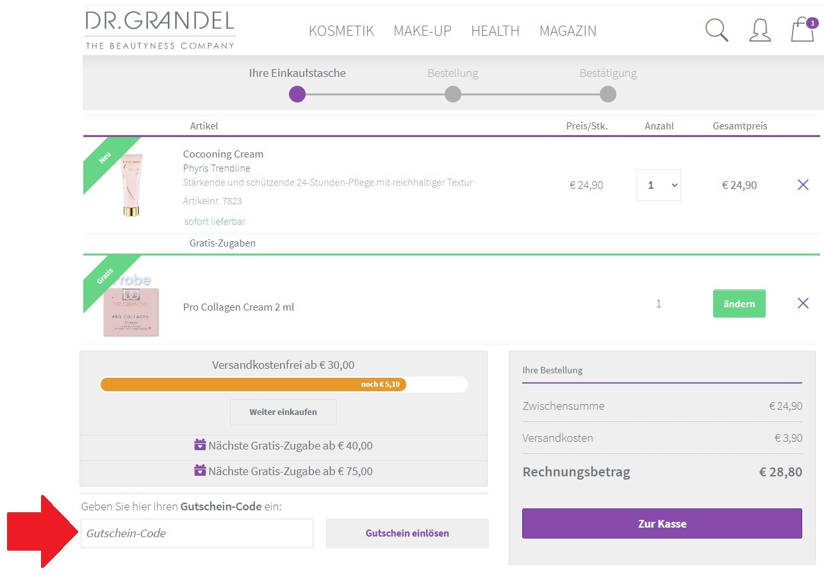Click the Bestätigung step circle
The width and height of the screenshot is (824, 575).
pyautogui.click(x=608, y=94)
